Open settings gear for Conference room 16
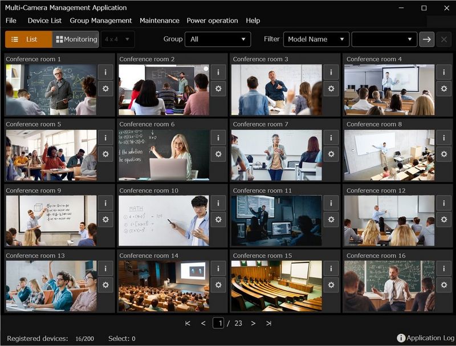 click(x=445, y=284)
